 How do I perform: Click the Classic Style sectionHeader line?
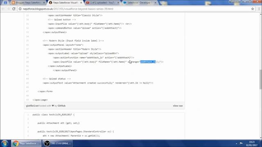click(75, 16)
